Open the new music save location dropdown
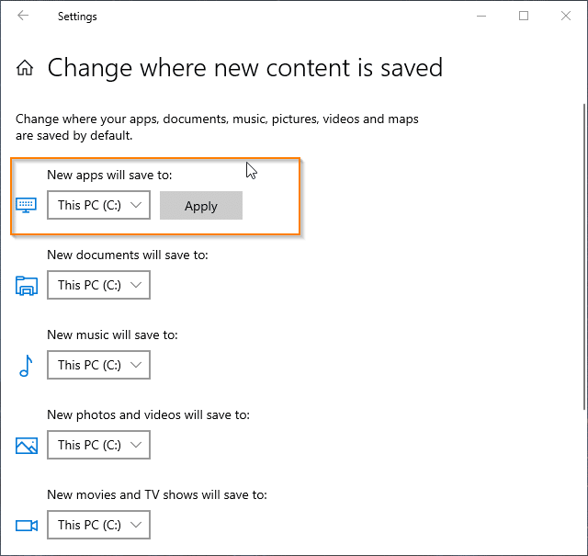The height and width of the screenshot is (556, 588). tap(98, 365)
